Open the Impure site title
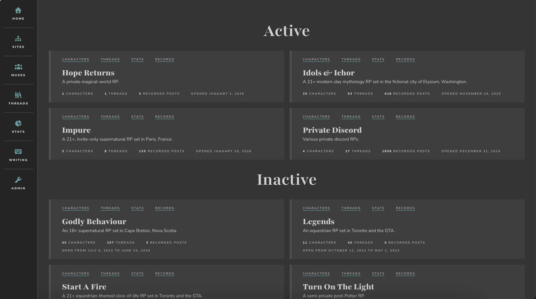Screen dimensions: 536x299 (x=76, y=130)
